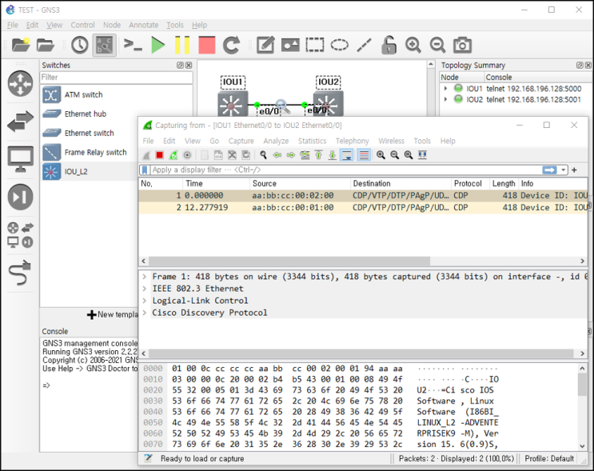This screenshot has width=594, height=471.
Task: Open the GNS3 Annotate menu
Action: 144,25
